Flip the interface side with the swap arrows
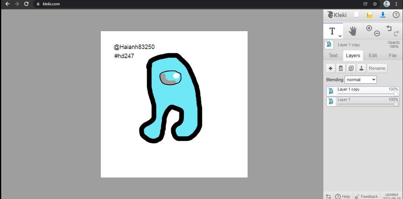403x199 pixels. (x=329, y=196)
